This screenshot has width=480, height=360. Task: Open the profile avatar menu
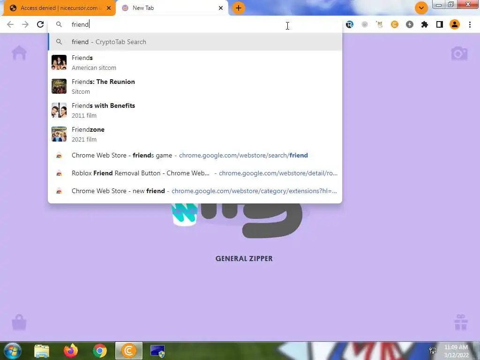pyautogui.click(x=455, y=24)
